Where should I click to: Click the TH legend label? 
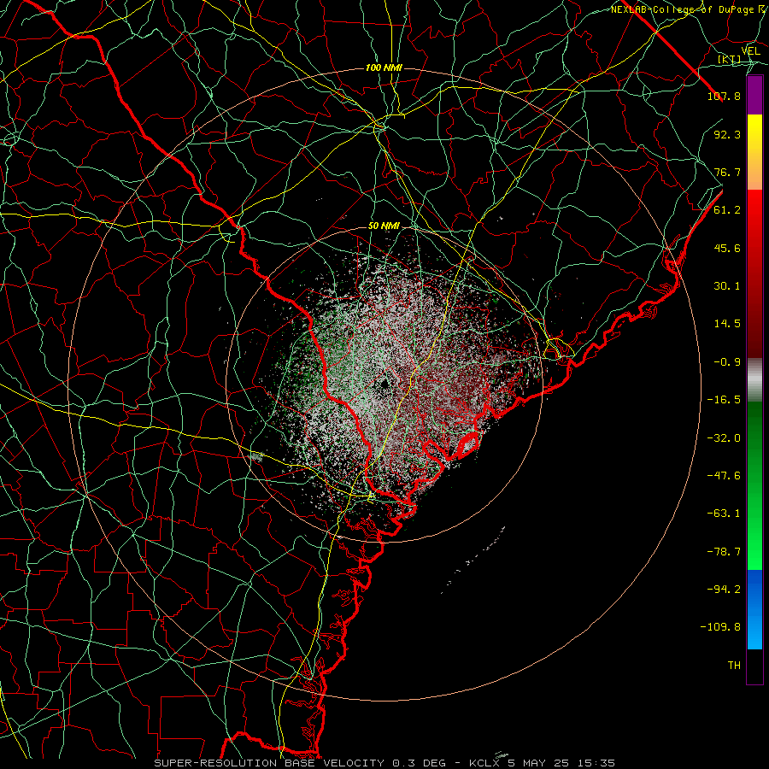pos(734,666)
